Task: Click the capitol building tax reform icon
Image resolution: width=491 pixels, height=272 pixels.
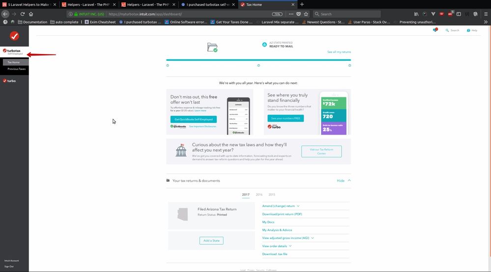Action: [x=181, y=150]
